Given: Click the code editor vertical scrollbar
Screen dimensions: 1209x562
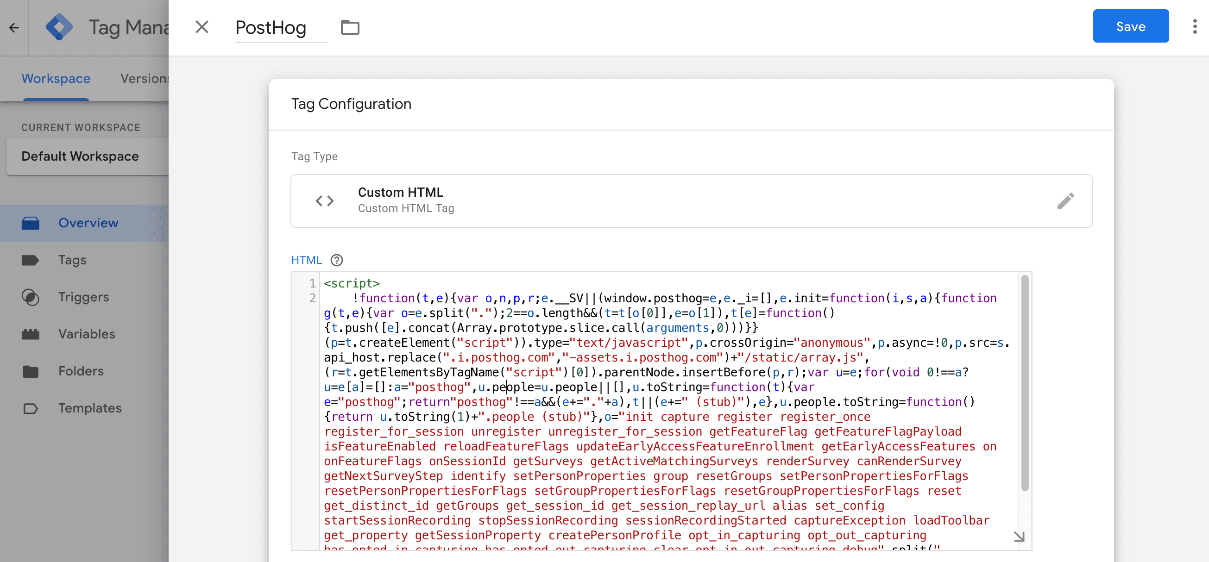Looking at the screenshot, I should [x=1025, y=383].
